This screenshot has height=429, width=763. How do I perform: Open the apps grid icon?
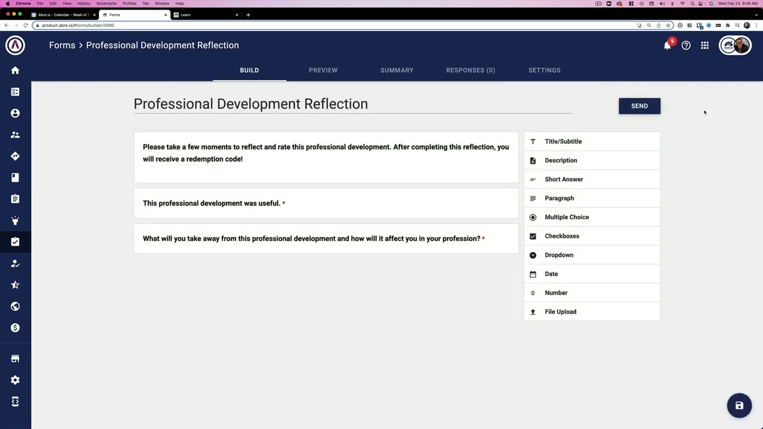click(705, 45)
